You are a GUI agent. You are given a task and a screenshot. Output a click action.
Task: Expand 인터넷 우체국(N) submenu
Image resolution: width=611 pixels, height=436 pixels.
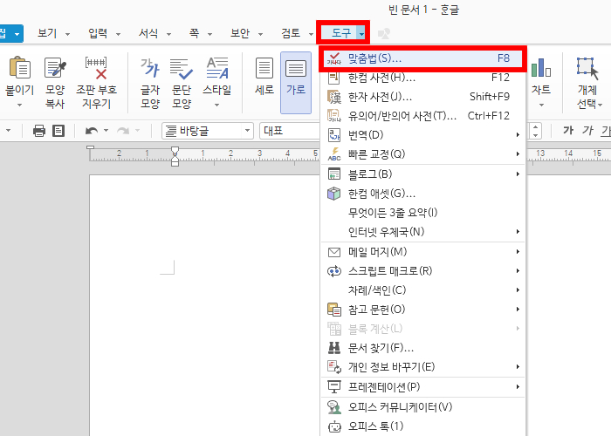click(x=422, y=232)
